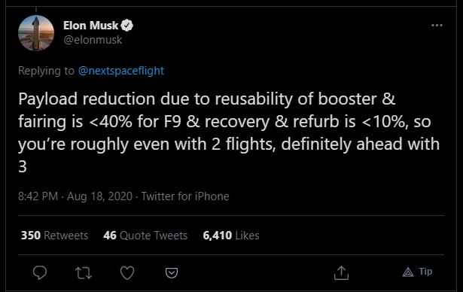Click the Elon Musk display name
This screenshot has height=292, width=463.
pos(90,26)
